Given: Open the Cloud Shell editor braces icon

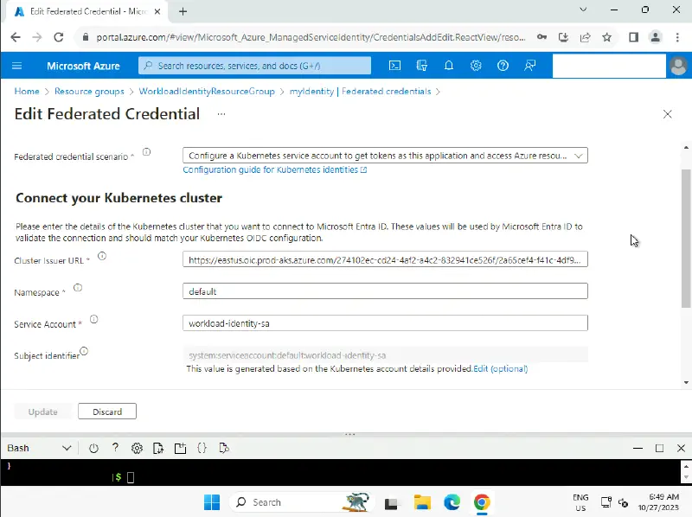Looking at the screenshot, I should pyautogui.click(x=202, y=448).
